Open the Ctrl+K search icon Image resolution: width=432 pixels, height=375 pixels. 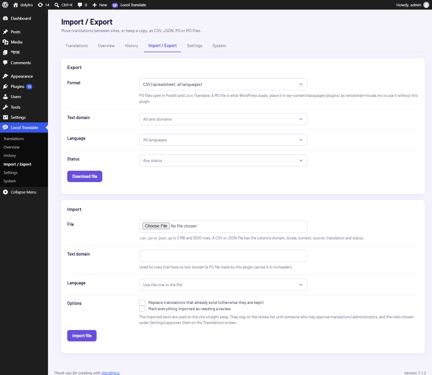click(x=57, y=5)
